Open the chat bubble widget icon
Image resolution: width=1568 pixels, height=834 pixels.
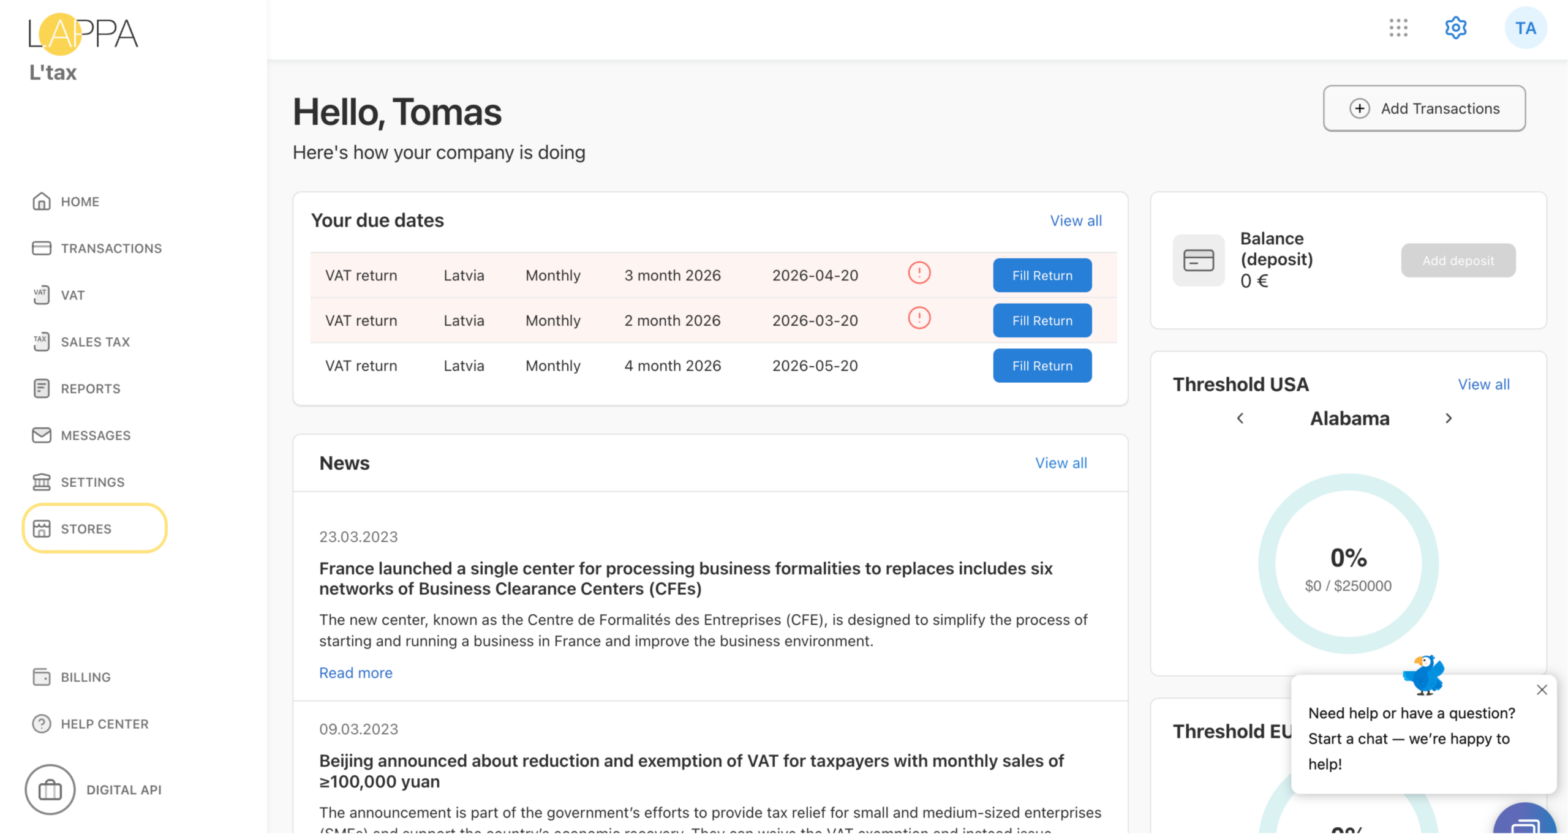(x=1525, y=819)
